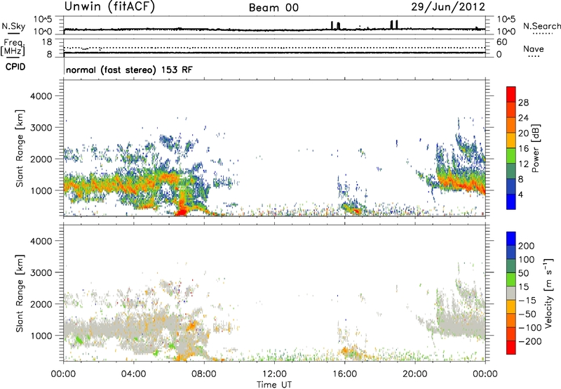Click the '60' Nave axis value
The height and width of the screenshot is (389, 561).
(501, 42)
